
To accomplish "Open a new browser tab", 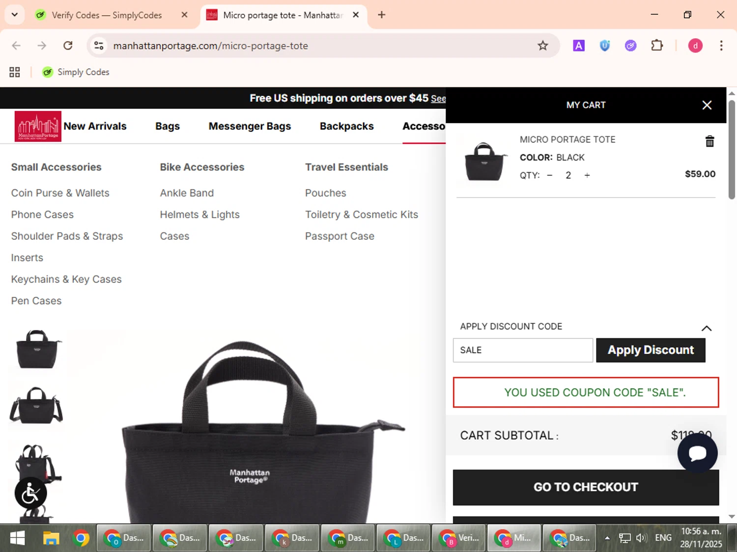I will pos(381,15).
